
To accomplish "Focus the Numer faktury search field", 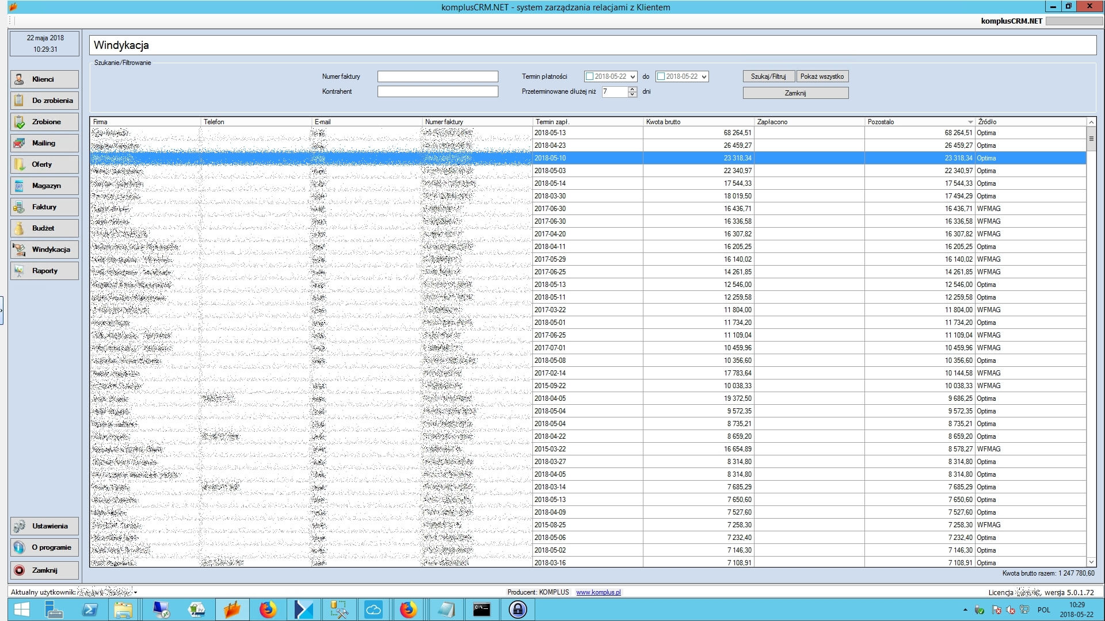I will click(437, 76).
